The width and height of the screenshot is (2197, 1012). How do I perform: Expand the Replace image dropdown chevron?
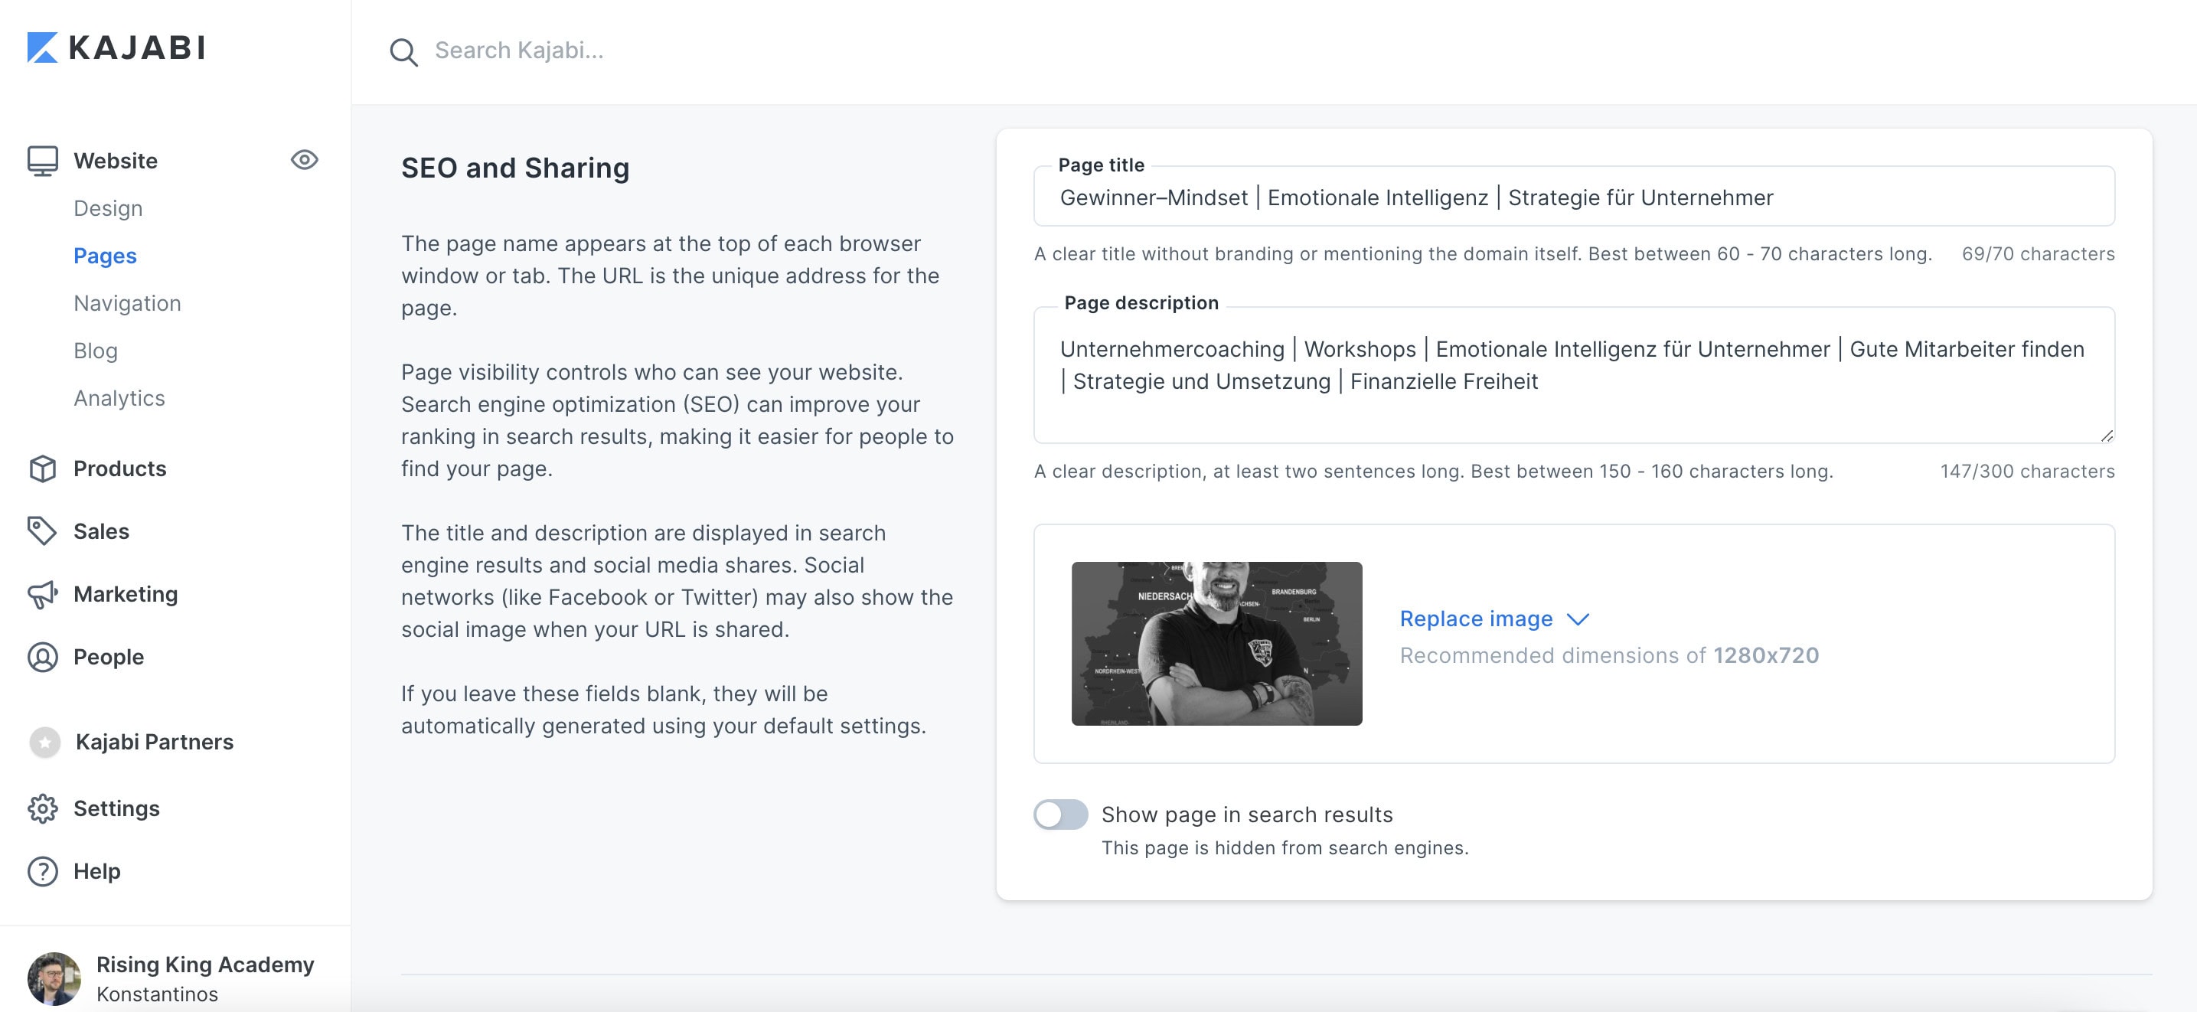tap(1578, 620)
